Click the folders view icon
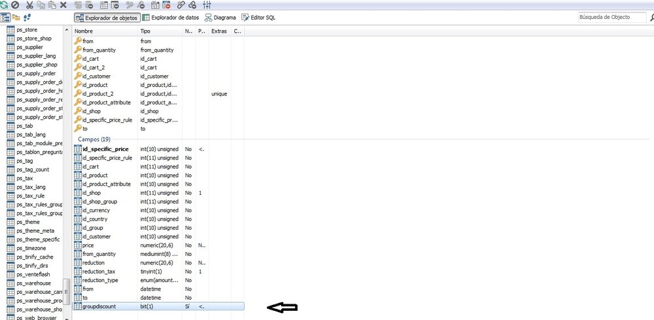Image resolution: width=654 pixels, height=320 pixels. coord(16,18)
